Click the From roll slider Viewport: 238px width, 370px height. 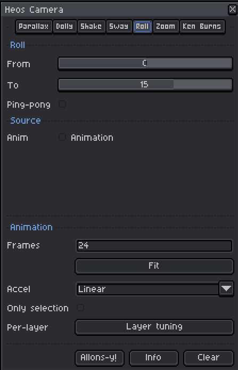tap(145, 63)
